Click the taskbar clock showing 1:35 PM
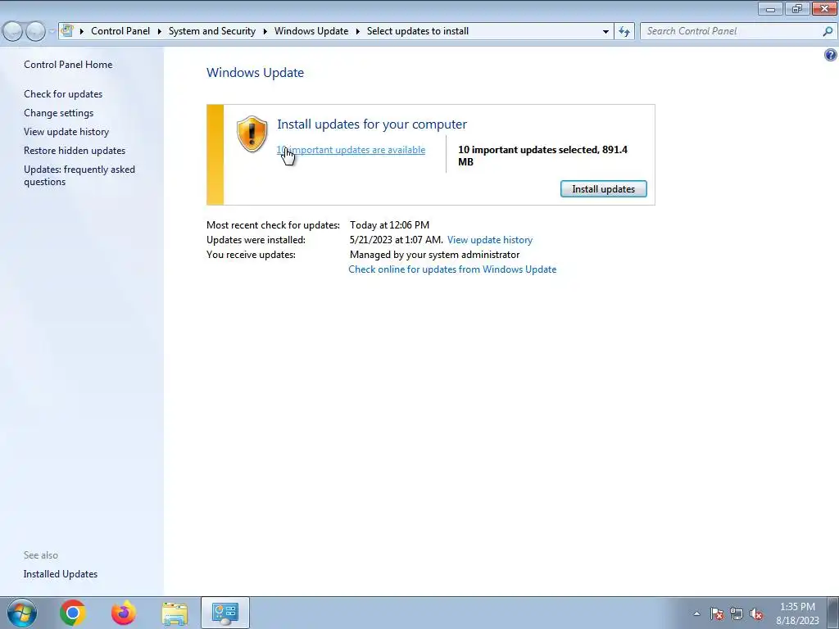The width and height of the screenshot is (839, 629). click(797, 613)
